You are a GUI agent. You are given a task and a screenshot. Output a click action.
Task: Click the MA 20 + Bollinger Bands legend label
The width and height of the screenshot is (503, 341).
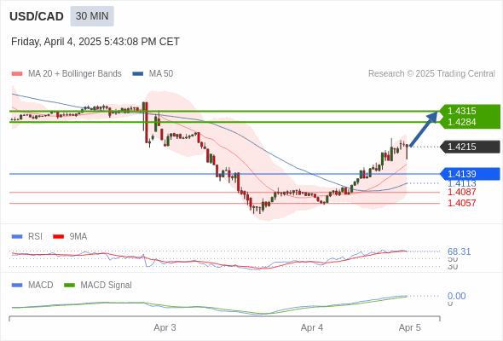[x=75, y=74]
